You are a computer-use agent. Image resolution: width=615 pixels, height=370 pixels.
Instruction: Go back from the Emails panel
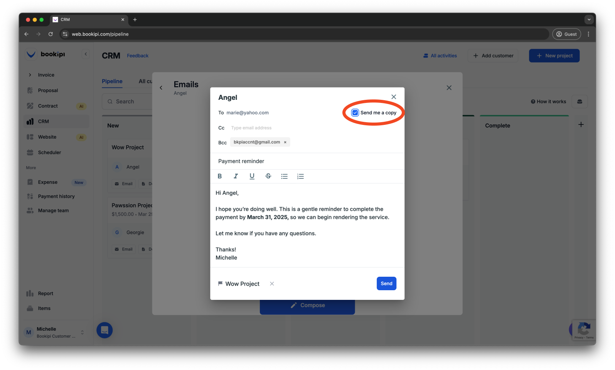(x=161, y=88)
